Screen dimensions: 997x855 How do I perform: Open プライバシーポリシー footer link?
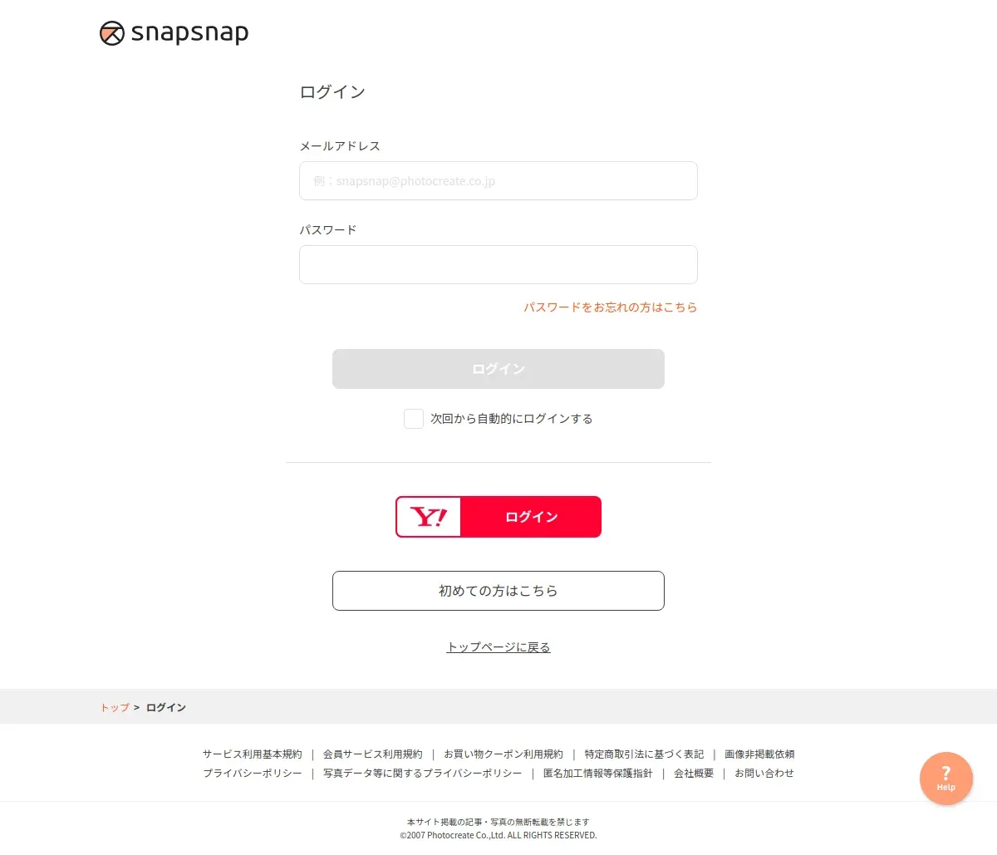pos(253,774)
